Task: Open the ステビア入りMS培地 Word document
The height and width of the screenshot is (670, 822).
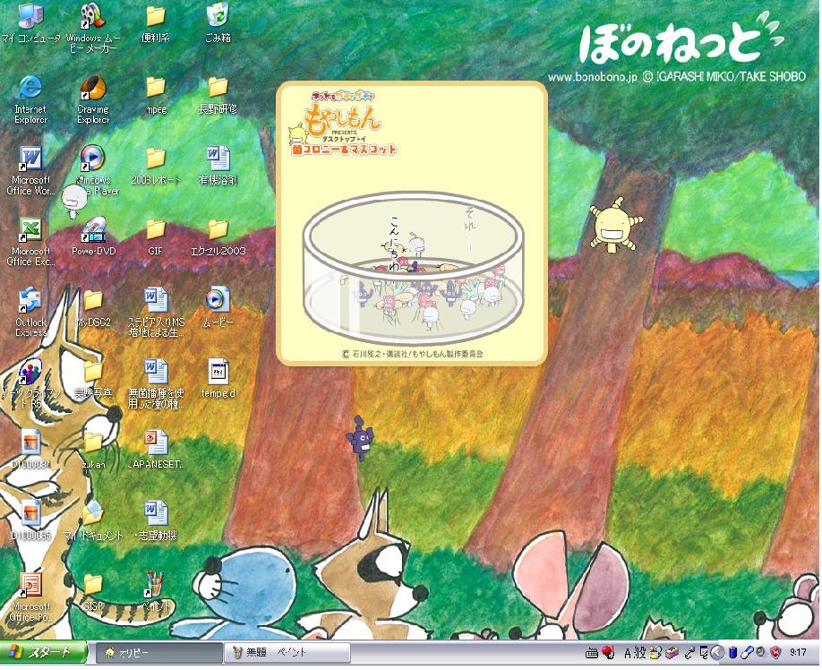Action: [x=156, y=313]
